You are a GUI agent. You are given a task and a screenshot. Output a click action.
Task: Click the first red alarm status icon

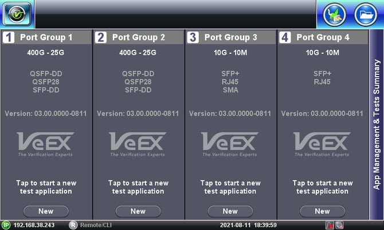pyautogui.click(x=330, y=225)
